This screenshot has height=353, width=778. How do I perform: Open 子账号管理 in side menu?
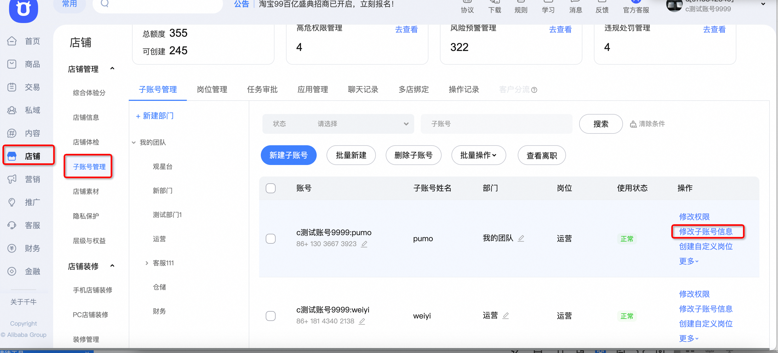pos(89,167)
